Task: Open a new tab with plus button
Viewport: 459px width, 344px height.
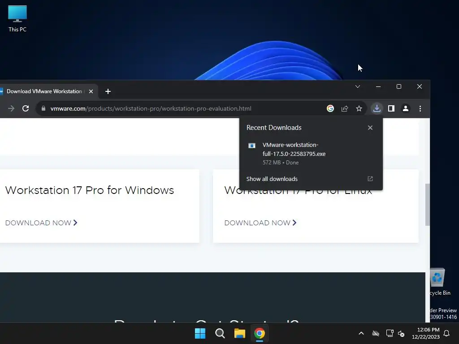Action: pos(108,91)
